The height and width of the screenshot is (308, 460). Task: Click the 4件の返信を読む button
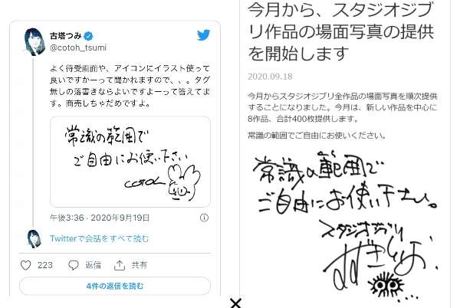pos(115,286)
